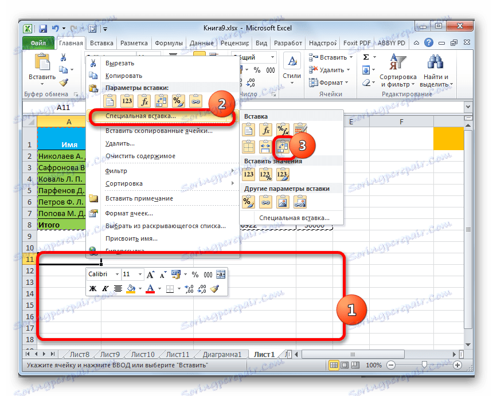This screenshot has height=396, width=493.
Task: Toggle center alignment on the mini toolbar
Action: 117,288
